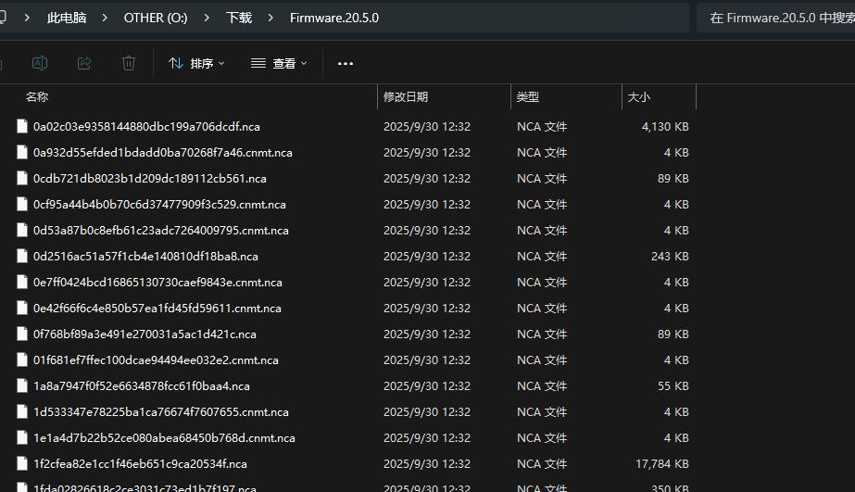The height and width of the screenshot is (492, 855).
Task: Sort by the 名称 column header
Action: [37, 96]
